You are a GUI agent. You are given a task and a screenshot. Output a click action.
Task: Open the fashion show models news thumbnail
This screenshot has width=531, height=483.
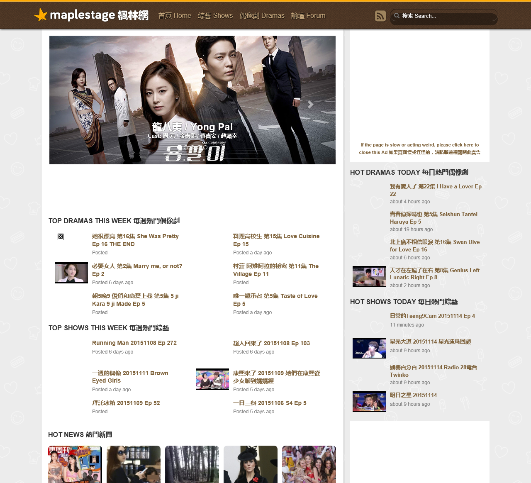[309, 464]
